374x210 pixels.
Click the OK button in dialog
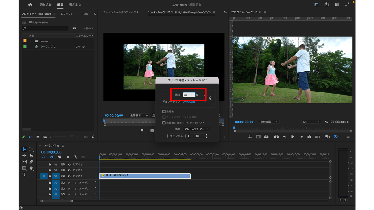click(197, 136)
